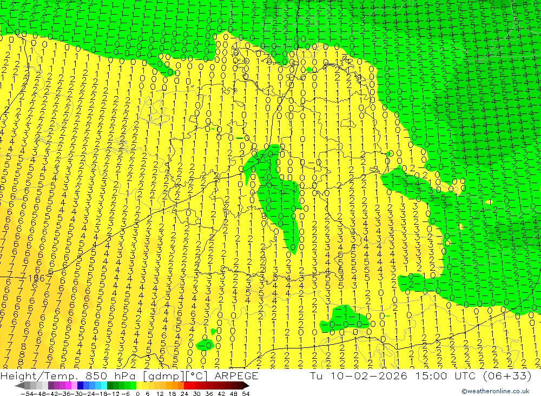Viewport: 541px width, 396px height.
Task: Click the '-54' value on the legend scale
Action: [x=28, y=394]
